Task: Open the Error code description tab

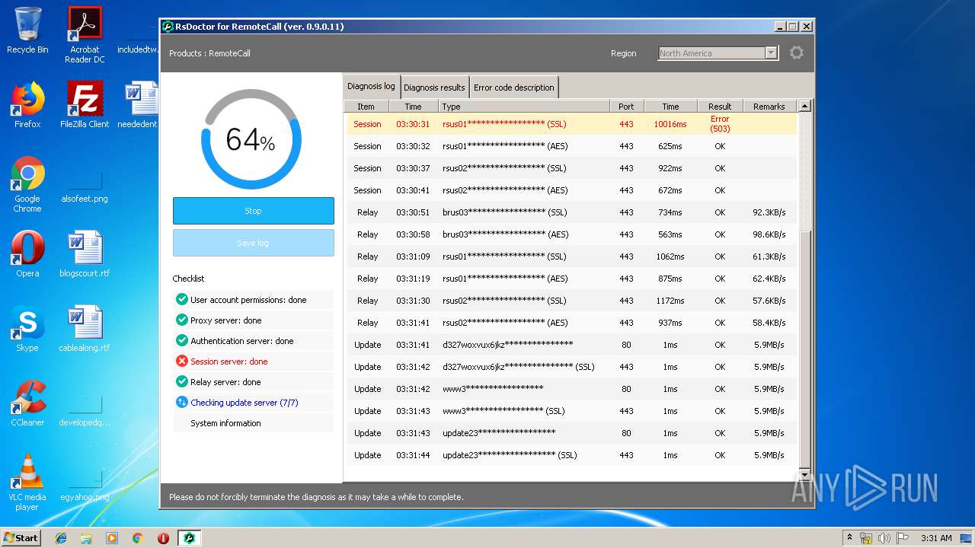Action: 514,87
